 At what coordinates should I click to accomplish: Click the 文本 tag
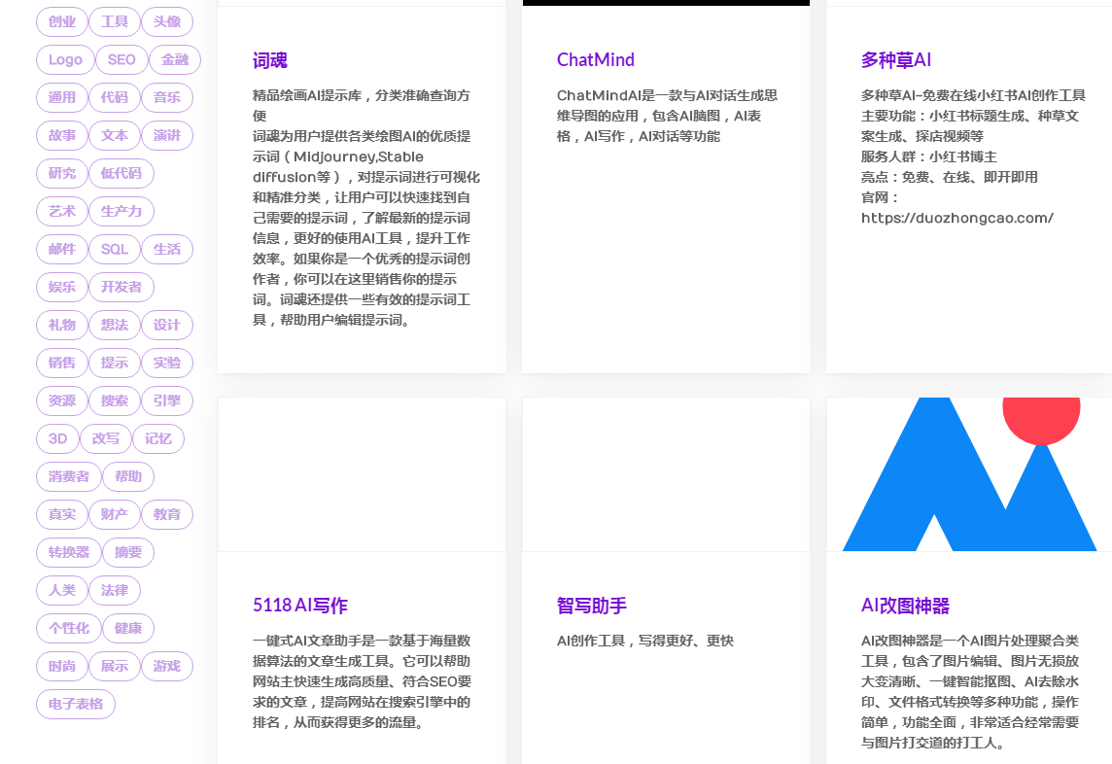[114, 135]
